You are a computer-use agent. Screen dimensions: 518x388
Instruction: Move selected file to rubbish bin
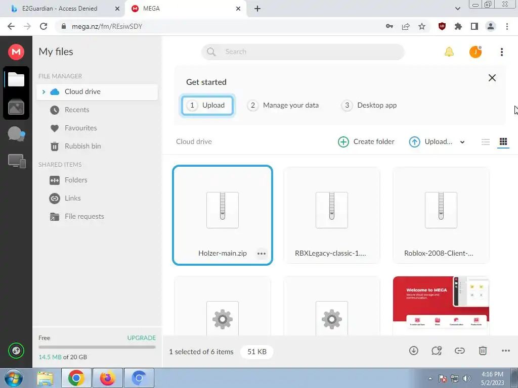pyautogui.click(x=483, y=351)
